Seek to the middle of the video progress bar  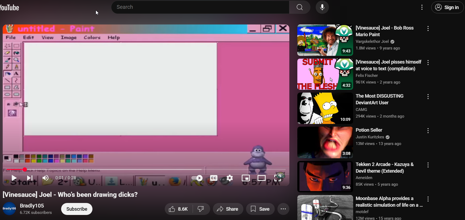[x=146, y=169]
